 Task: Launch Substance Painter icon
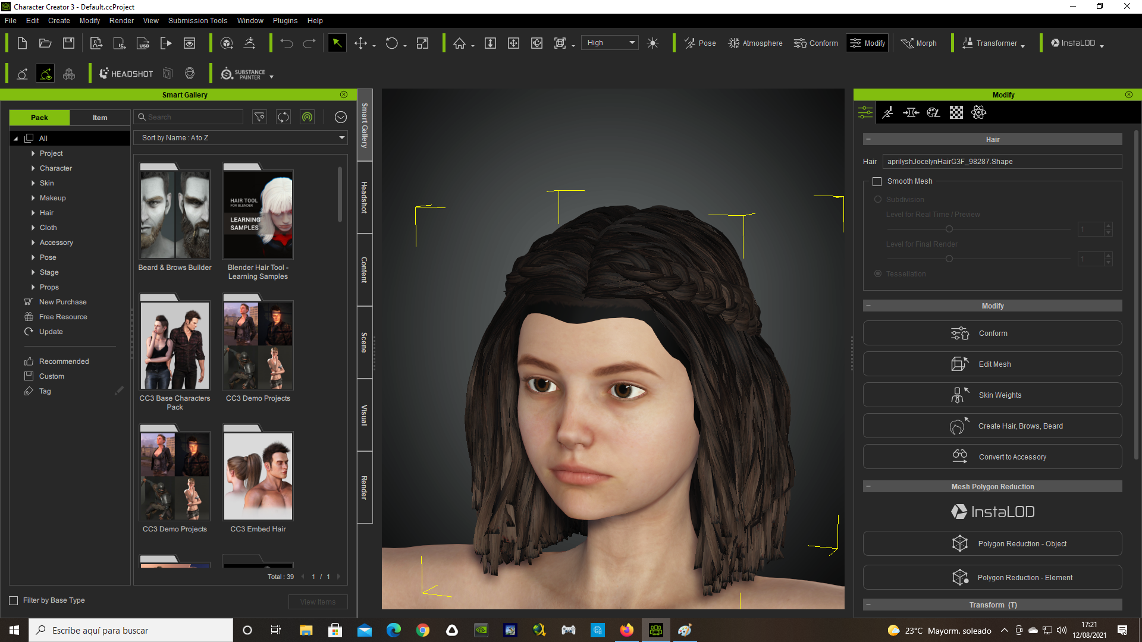(243, 74)
